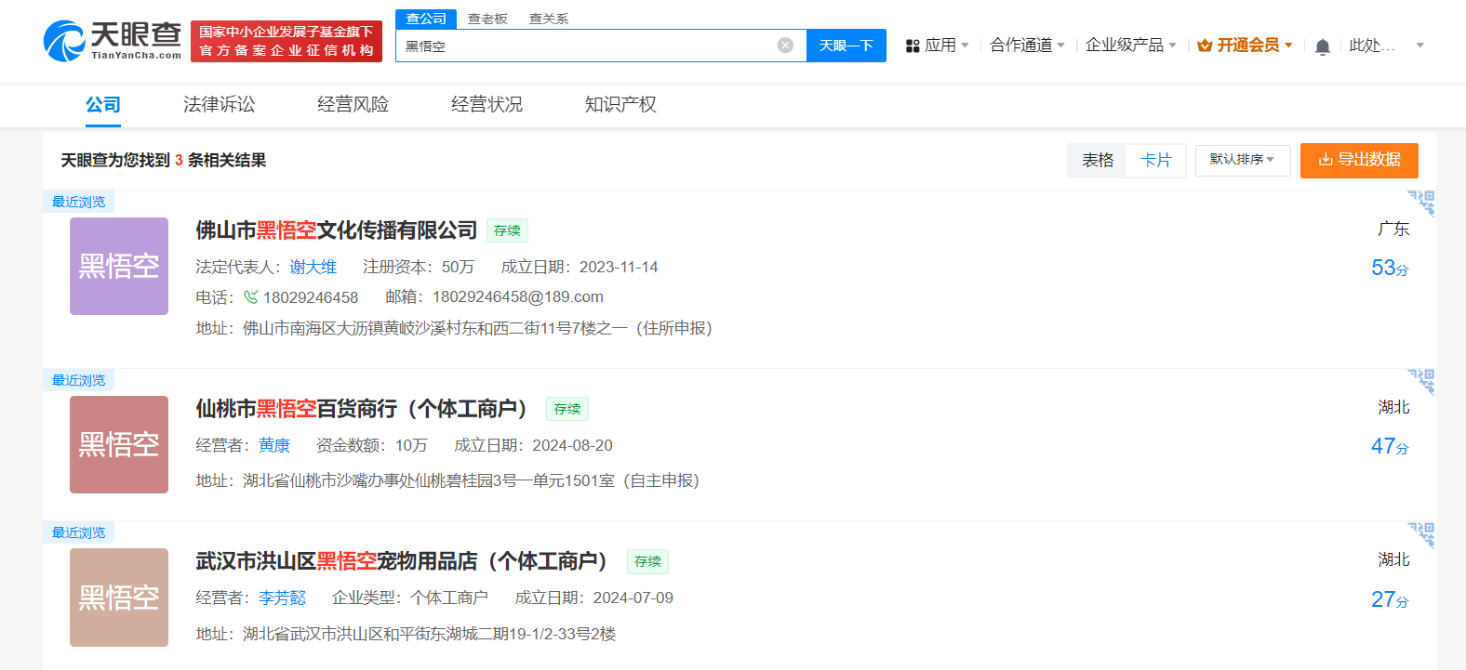1466x670 pixels.
Task: Switch to 卡片 card view
Action: [x=1155, y=161]
